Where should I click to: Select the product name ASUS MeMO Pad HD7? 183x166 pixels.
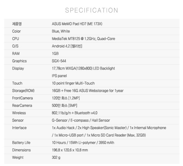point(77,24)
